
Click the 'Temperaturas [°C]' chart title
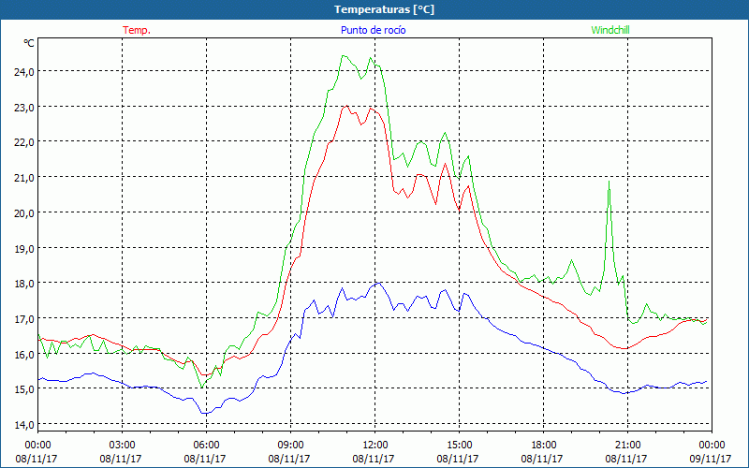click(384, 9)
